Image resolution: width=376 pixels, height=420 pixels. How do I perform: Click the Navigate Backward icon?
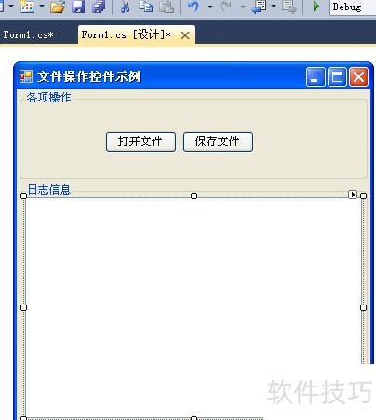pyautogui.click(x=260, y=7)
